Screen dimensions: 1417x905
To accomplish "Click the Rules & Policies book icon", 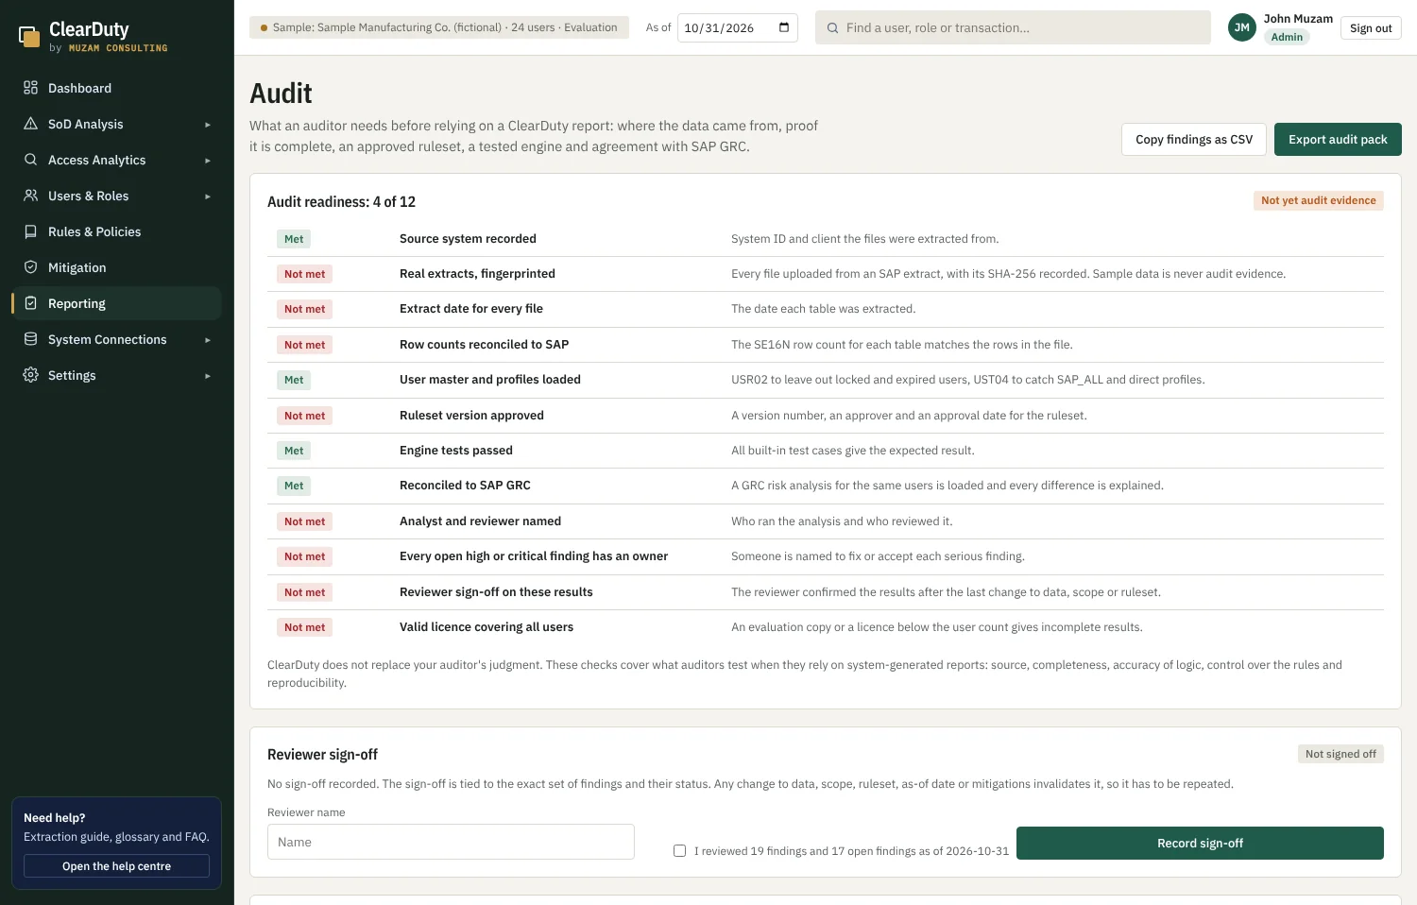I will pyautogui.click(x=30, y=231).
